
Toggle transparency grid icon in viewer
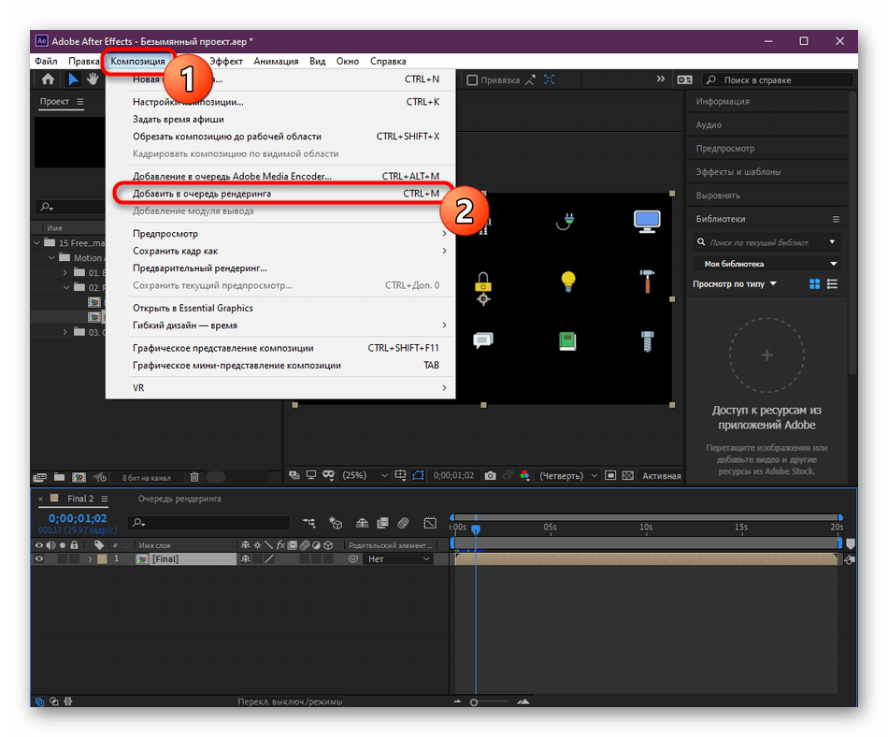pyautogui.click(x=628, y=475)
